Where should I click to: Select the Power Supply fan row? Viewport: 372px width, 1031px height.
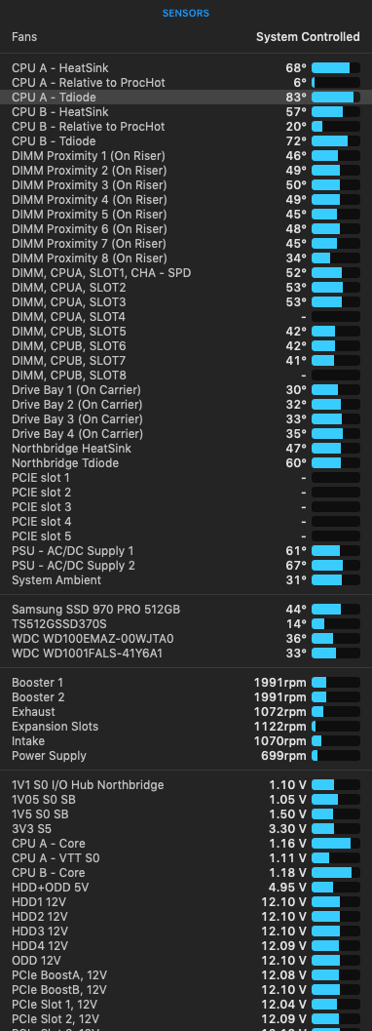click(x=186, y=756)
